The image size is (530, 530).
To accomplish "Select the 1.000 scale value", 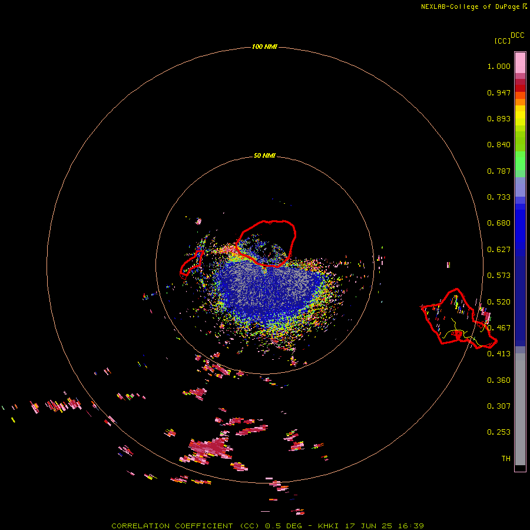I will (499, 66).
